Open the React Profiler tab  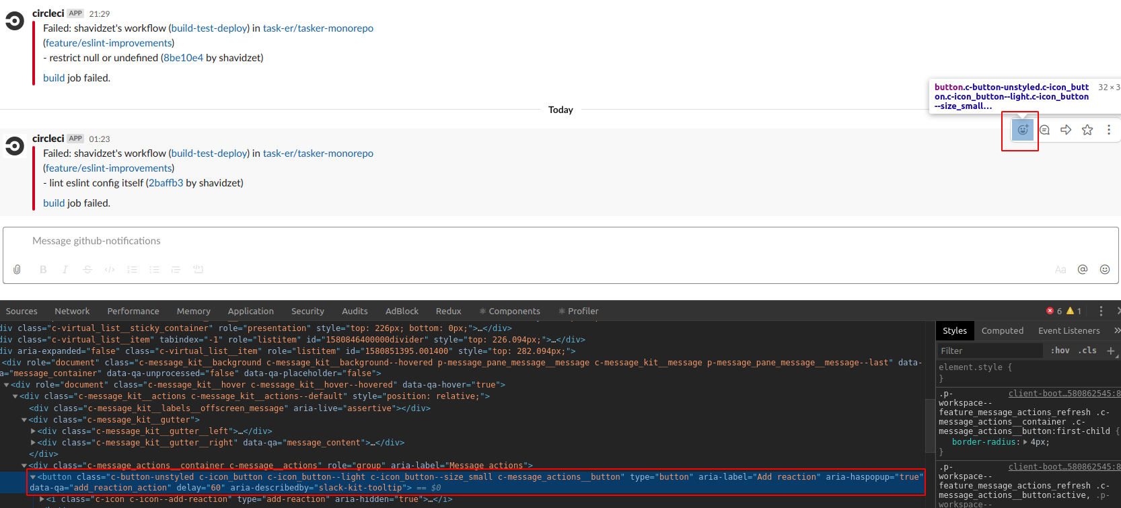pos(579,311)
